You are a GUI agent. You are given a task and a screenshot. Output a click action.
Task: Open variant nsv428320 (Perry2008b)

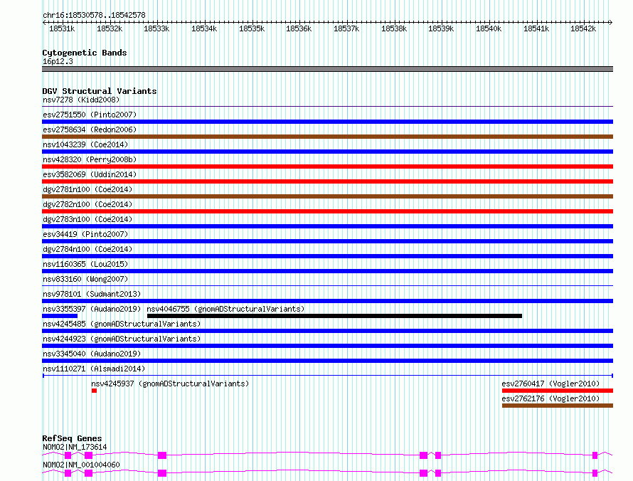coord(90,159)
